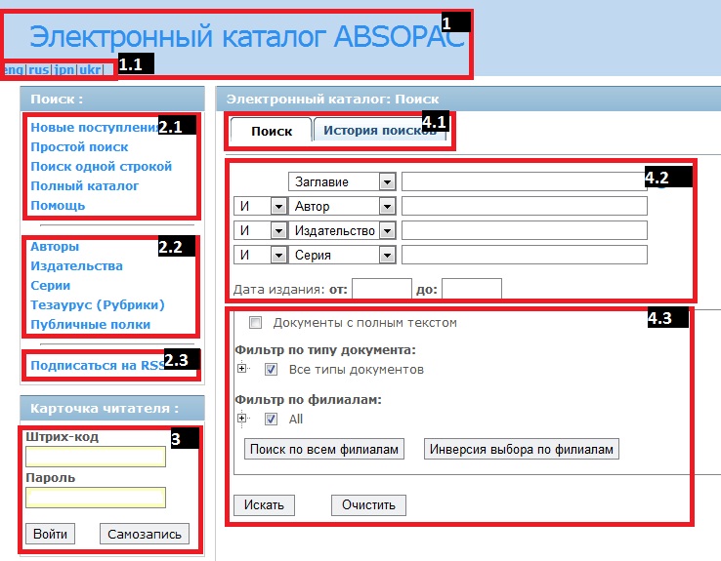Open the История поисков tab
The width and height of the screenshot is (721, 561).
click(x=379, y=131)
